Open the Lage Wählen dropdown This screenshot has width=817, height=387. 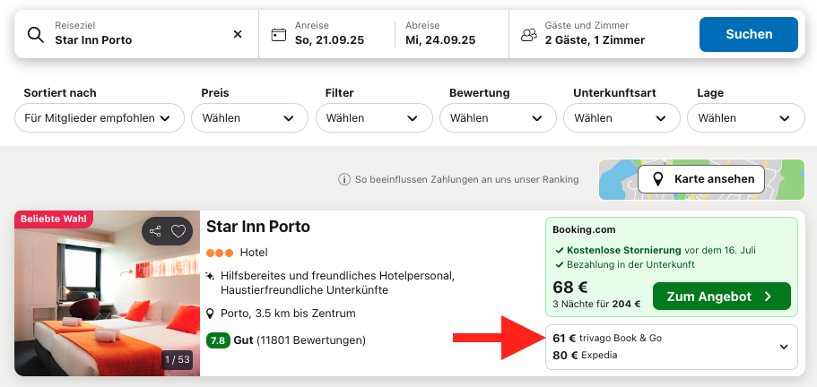click(746, 118)
